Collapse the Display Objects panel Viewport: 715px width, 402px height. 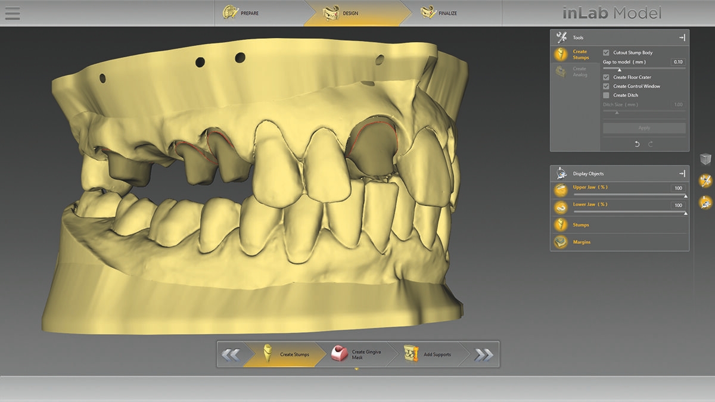[x=682, y=173]
